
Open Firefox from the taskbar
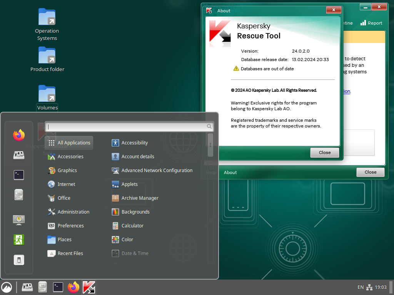pos(73,287)
